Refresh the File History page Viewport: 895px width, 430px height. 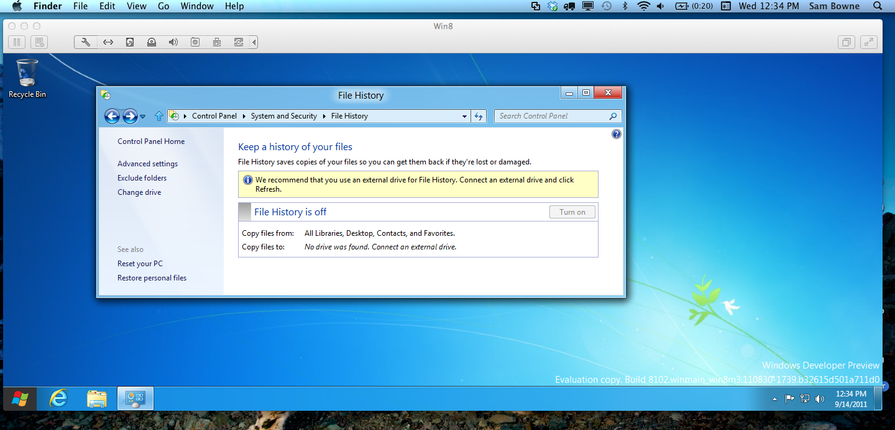pos(479,116)
